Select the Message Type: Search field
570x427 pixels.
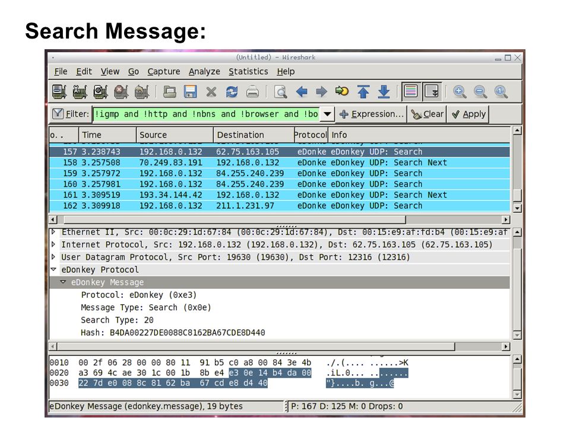146,308
